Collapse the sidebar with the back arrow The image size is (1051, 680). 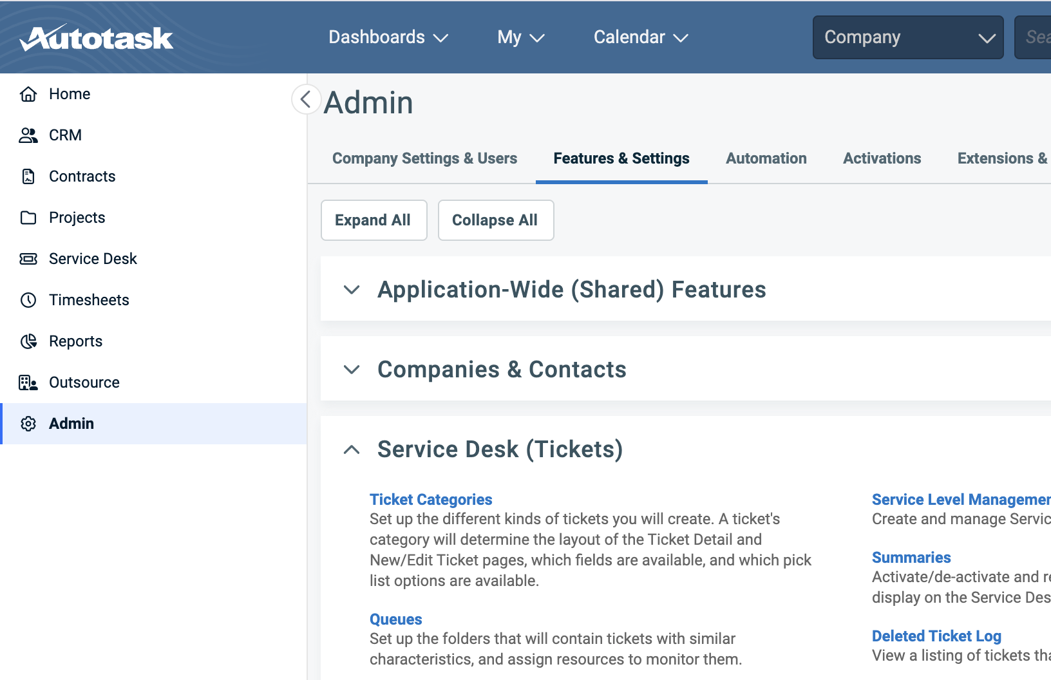[306, 99]
